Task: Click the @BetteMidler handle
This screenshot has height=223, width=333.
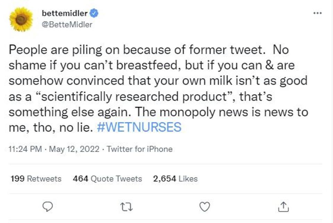Action: click(x=67, y=25)
